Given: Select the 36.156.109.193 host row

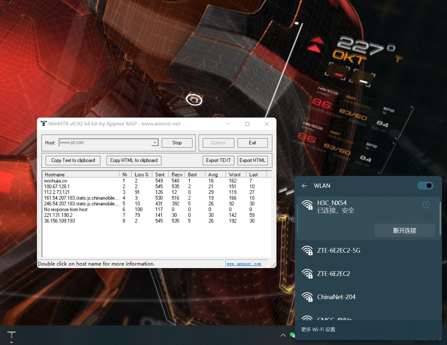Looking at the screenshot, I should click(x=60, y=221).
